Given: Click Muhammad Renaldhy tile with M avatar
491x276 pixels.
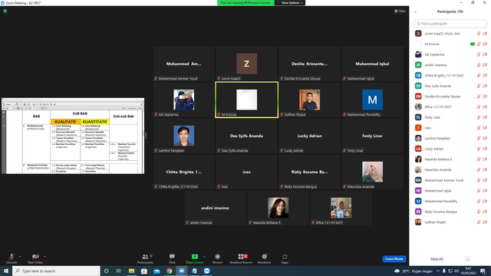Looking at the screenshot, I should tap(372, 100).
